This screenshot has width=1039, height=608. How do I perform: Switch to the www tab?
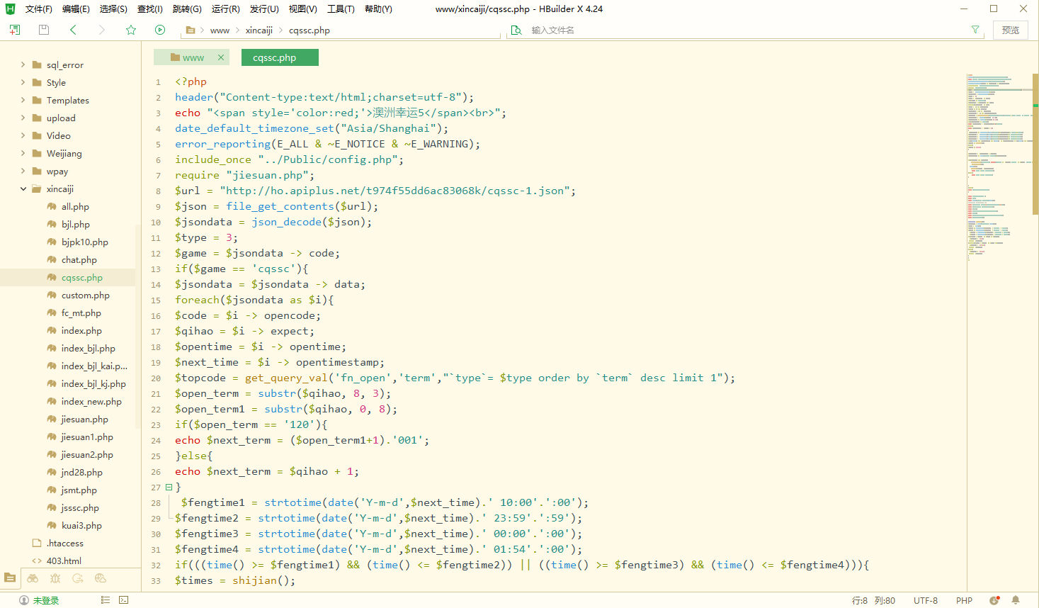[193, 58]
